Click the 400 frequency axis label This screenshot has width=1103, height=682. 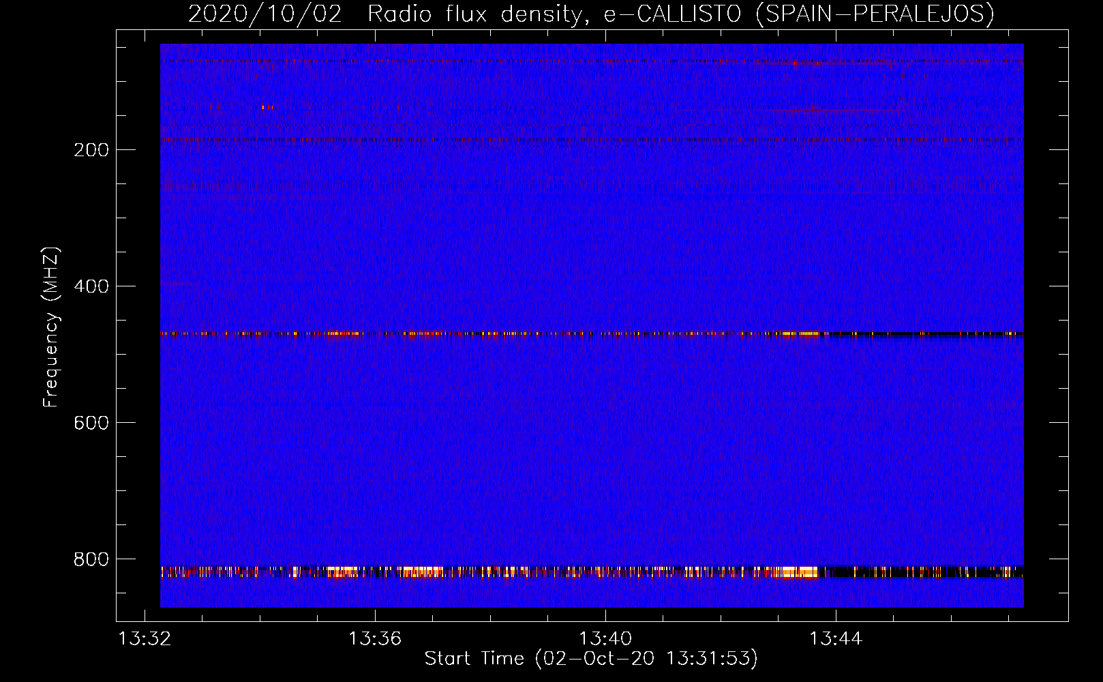pos(91,286)
